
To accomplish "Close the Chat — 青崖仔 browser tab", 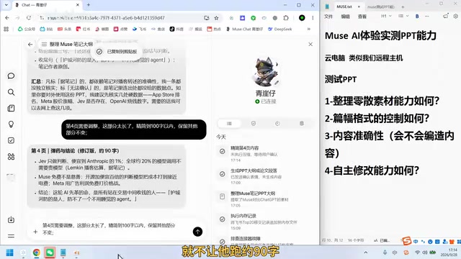I will (x=78, y=5).
